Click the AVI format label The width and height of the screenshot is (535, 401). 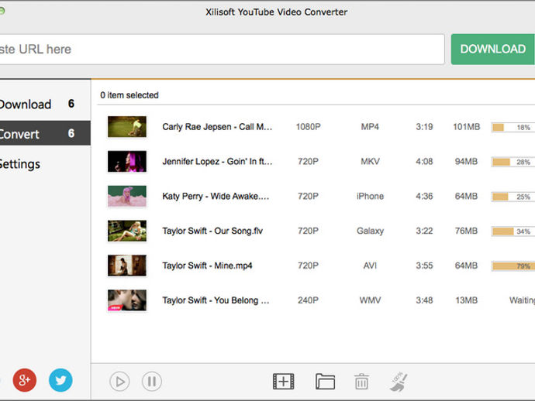370,266
